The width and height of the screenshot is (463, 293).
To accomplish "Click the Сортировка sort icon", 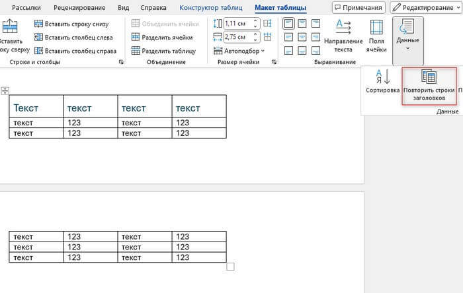I will pyautogui.click(x=382, y=82).
